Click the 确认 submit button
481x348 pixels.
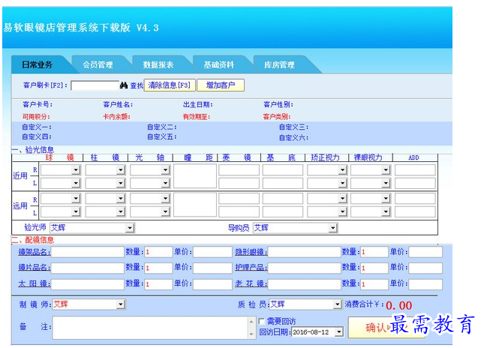[387, 328]
